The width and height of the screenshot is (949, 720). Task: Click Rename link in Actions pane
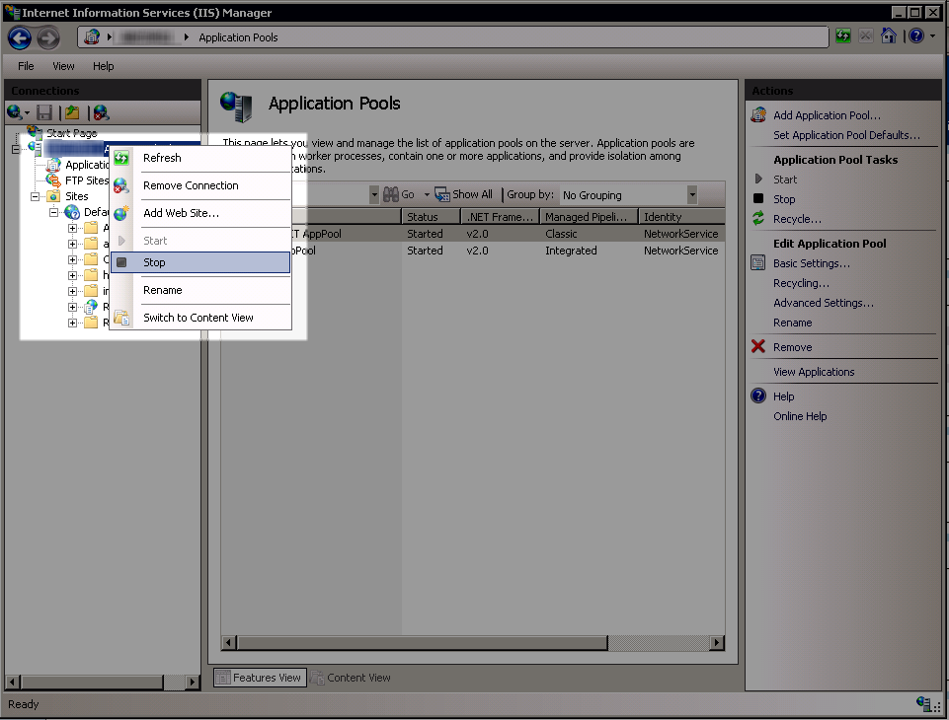click(792, 323)
